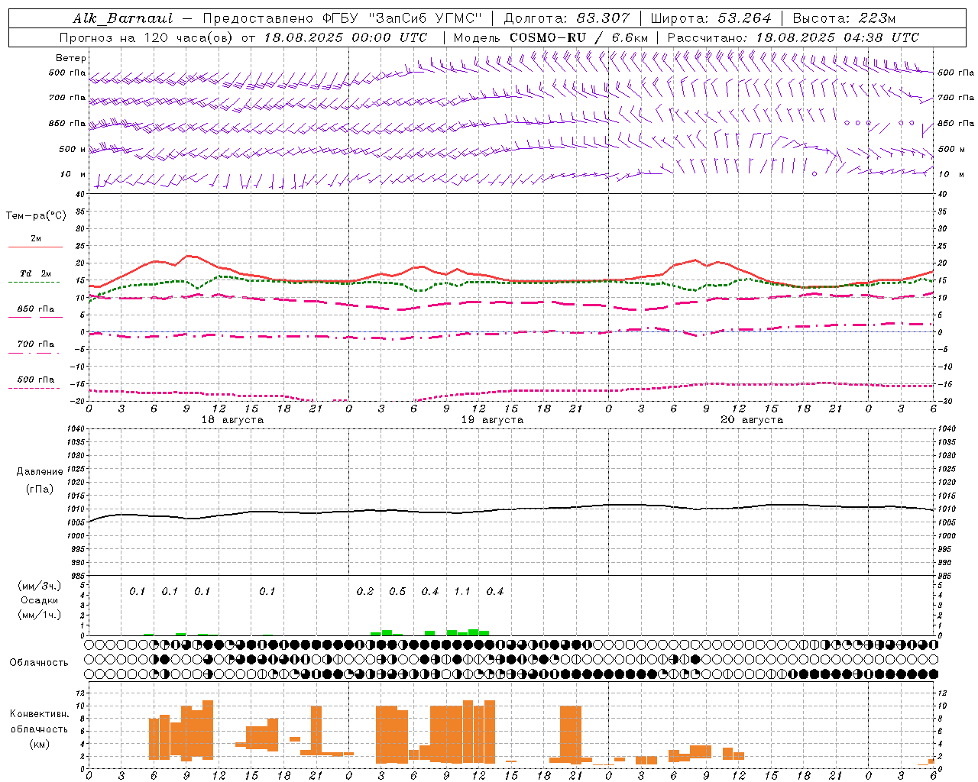978x782 pixels.
Task: Click the Alk_Barnaul station title
Action: (x=122, y=18)
